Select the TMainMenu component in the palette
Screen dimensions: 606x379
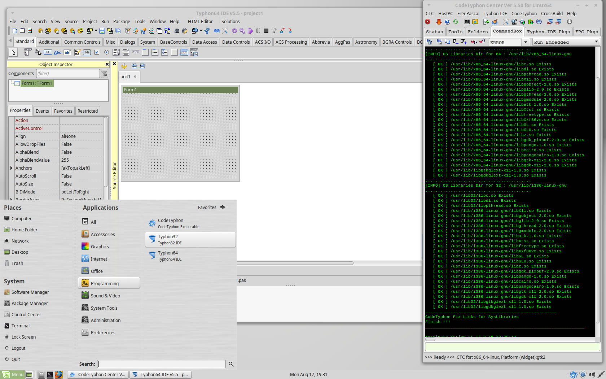coord(28,53)
